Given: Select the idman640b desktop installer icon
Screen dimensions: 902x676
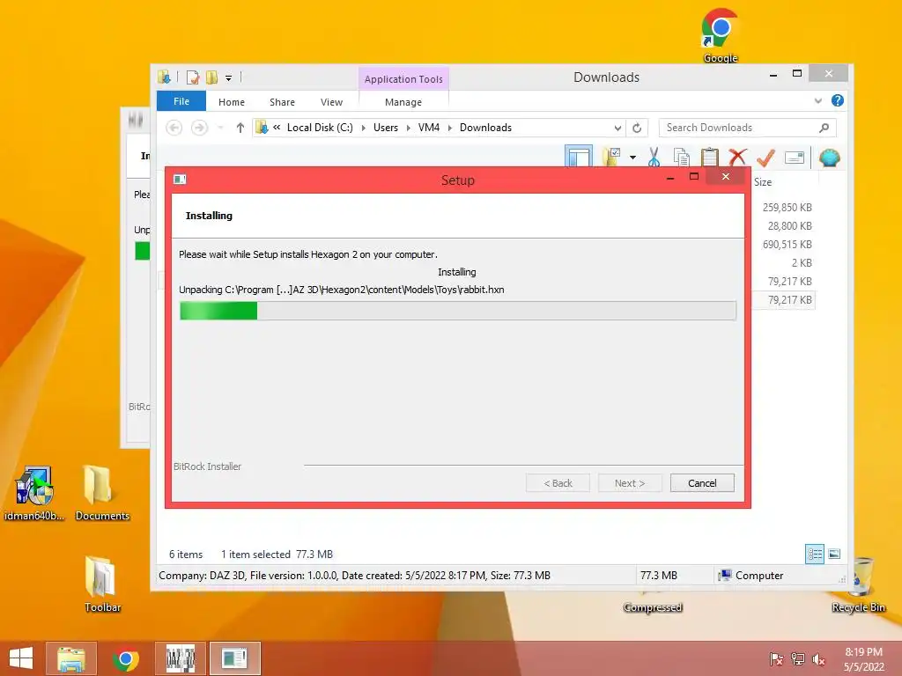Looking at the screenshot, I should (x=34, y=494).
